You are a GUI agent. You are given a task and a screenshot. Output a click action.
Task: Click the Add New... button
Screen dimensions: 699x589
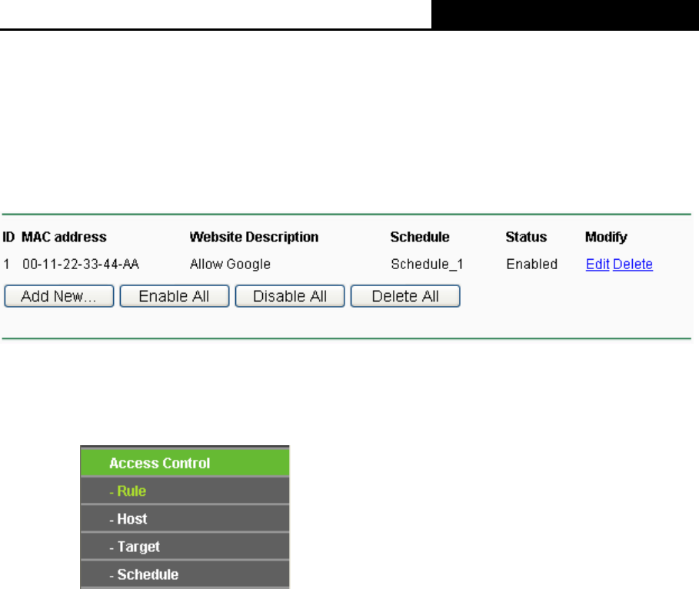click(x=59, y=296)
